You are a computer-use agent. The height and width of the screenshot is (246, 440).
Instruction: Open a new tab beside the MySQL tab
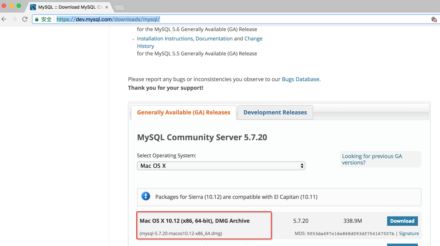click(x=120, y=7)
